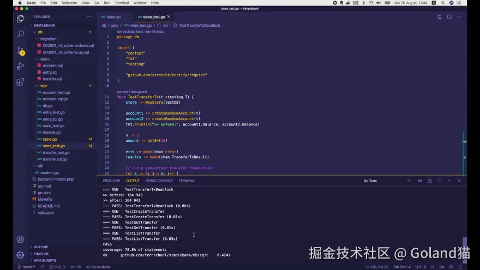The width and height of the screenshot is (480, 270).
Task: Open transfer_test.go in explorer
Action: 56,153
